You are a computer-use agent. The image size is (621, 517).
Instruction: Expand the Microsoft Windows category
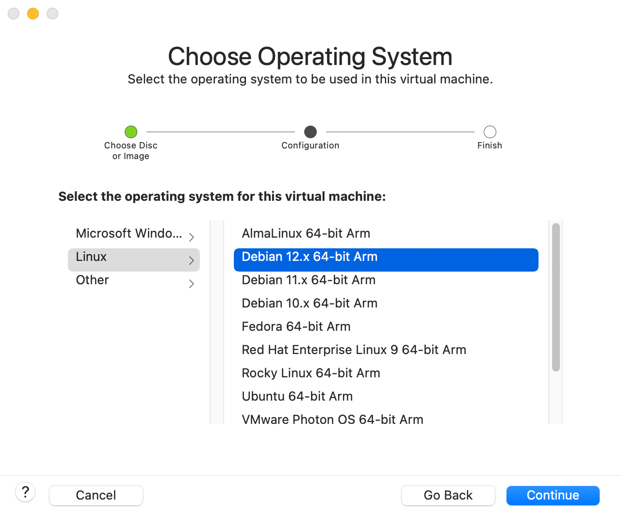point(191,237)
